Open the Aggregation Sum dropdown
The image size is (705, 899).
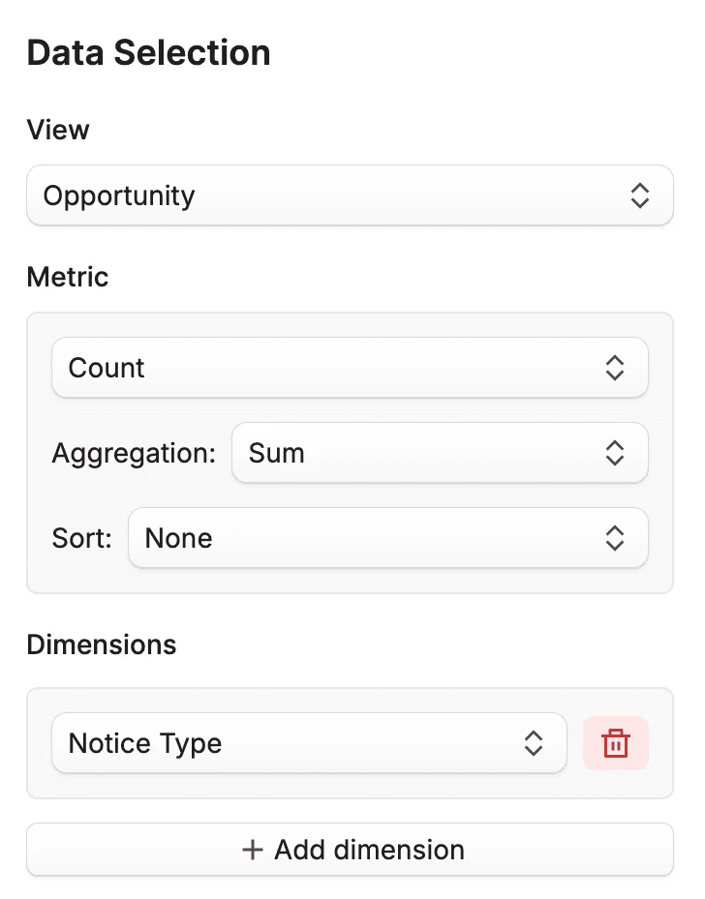pyautogui.click(x=440, y=453)
